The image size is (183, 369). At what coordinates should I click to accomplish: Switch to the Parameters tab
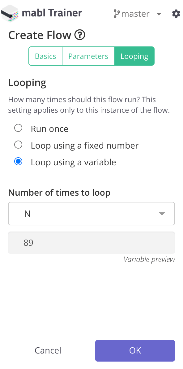pos(88,56)
